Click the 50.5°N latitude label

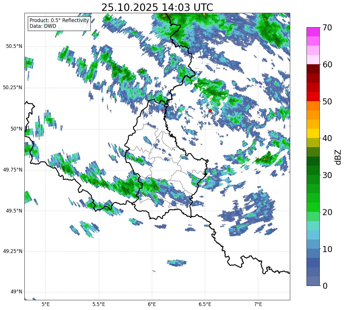click(14, 46)
